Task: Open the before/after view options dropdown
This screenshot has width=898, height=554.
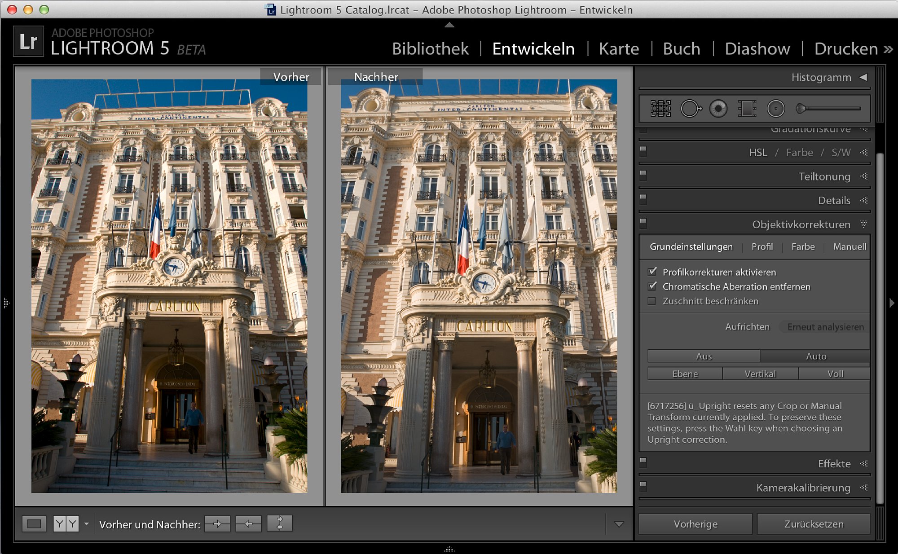Action: point(86,524)
